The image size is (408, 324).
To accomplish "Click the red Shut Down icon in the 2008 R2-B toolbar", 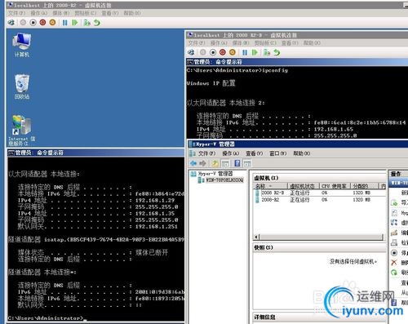I will [x=223, y=52].
